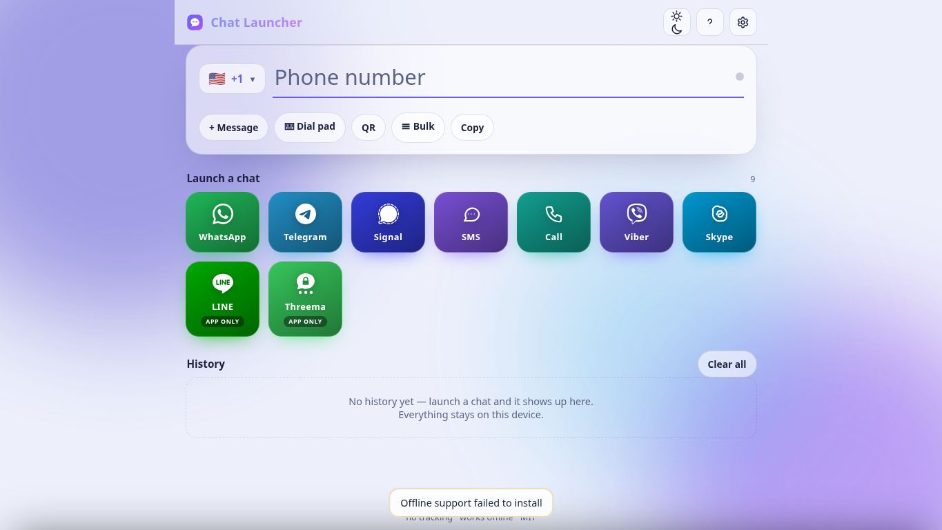Viewport: 942px width, 530px height.
Task: Open the Skype tile
Action: tap(719, 222)
